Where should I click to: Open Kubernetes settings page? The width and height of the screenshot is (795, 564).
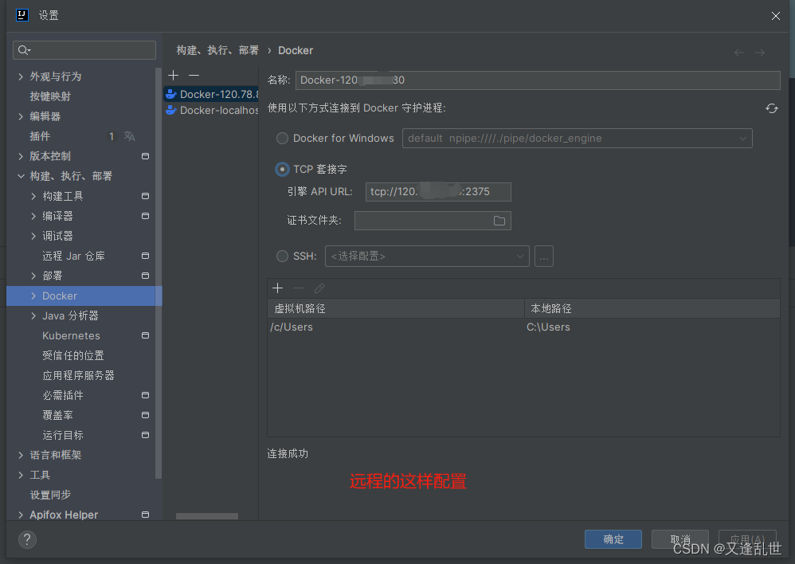[x=71, y=335]
